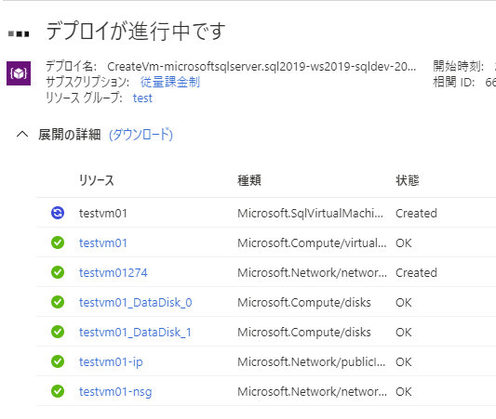Click green check icon for testvm01-ip
496x419 pixels.
tap(58, 361)
